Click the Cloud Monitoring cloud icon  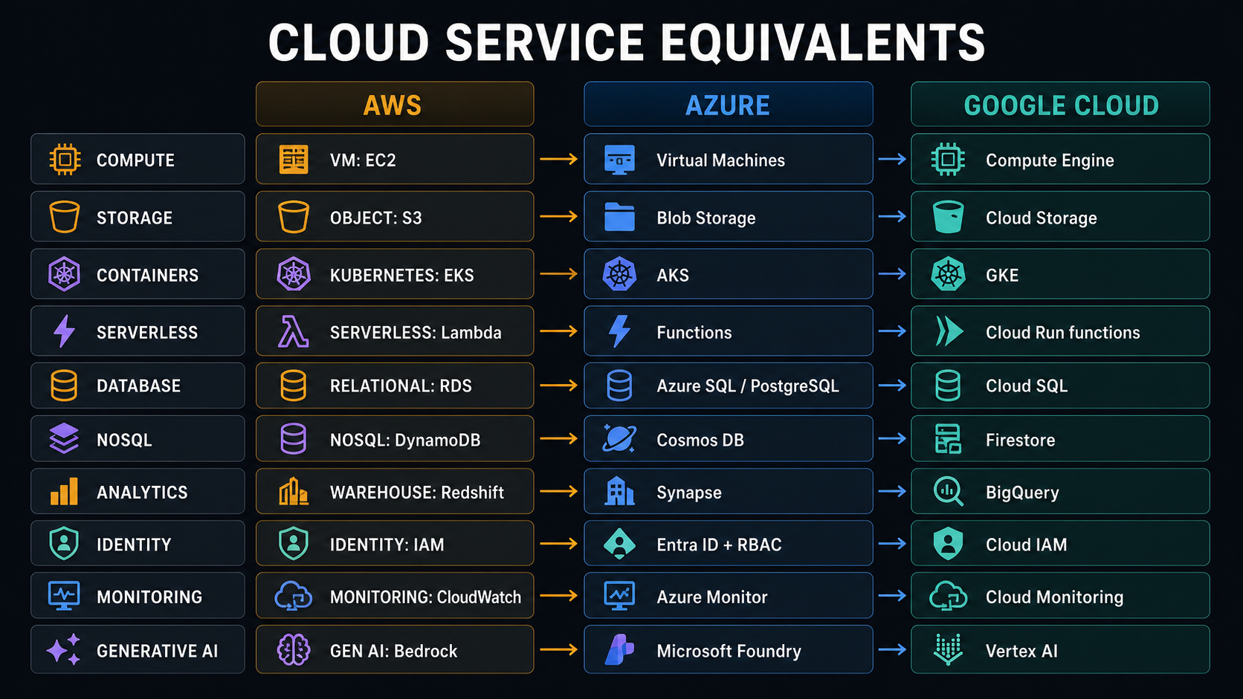(948, 596)
